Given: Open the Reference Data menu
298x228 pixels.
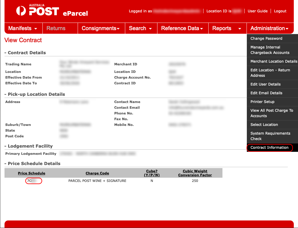Looking at the screenshot, I should (x=183, y=28).
